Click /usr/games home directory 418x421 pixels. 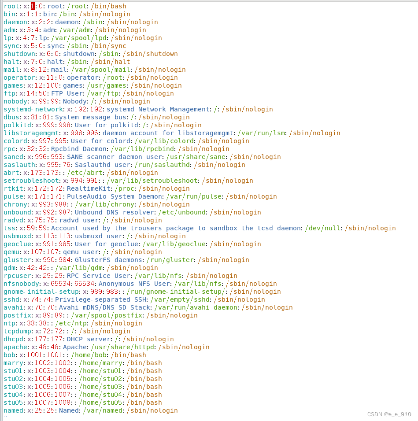click(x=107, y=85)
